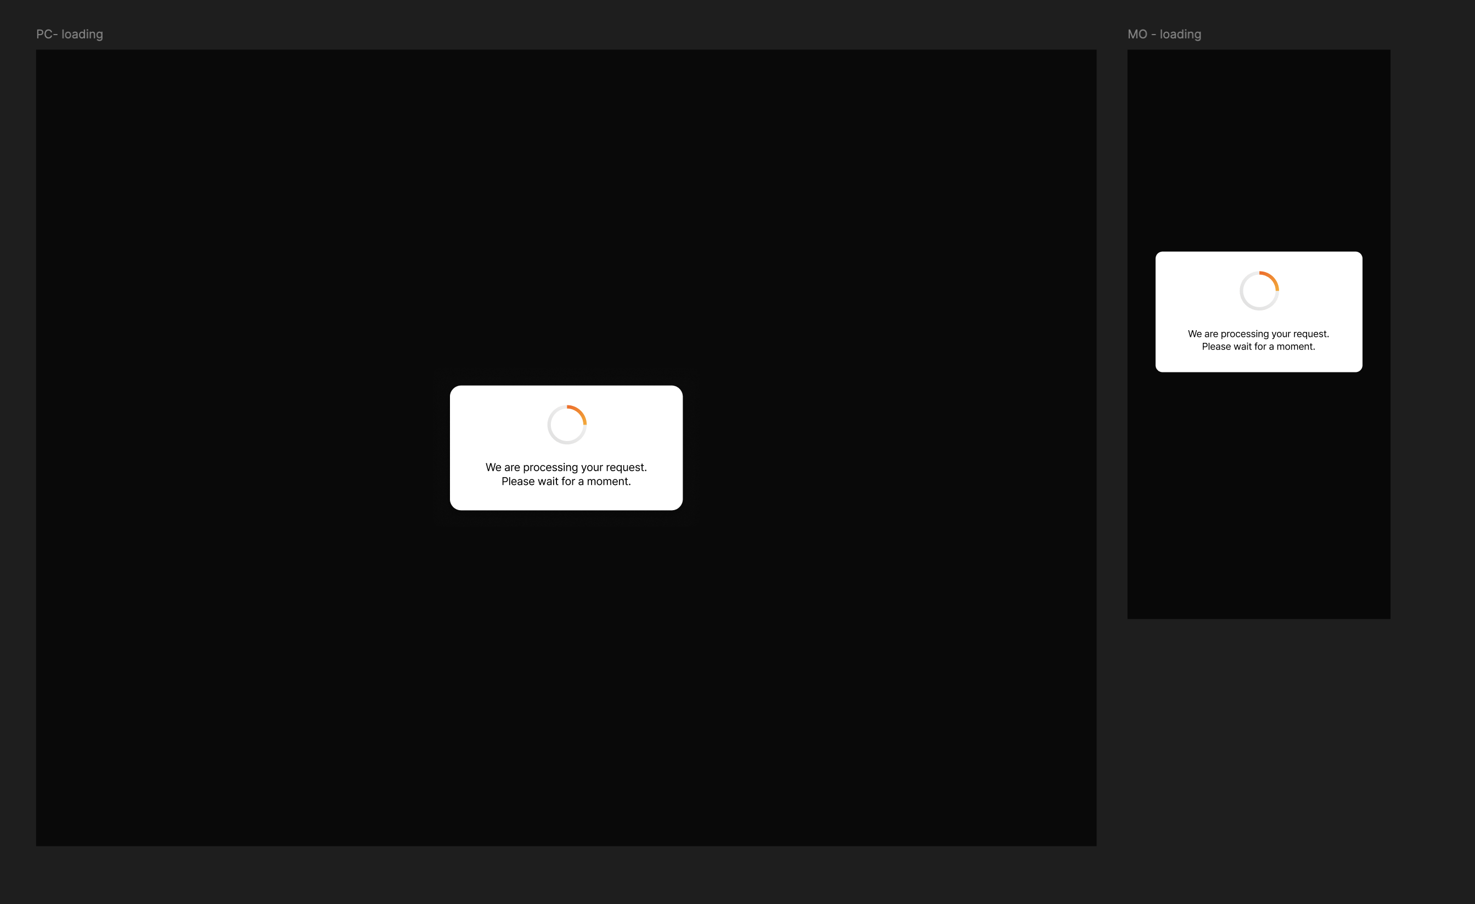
Task: Click the PC loading spinner icon
Action: pos(566,425)
